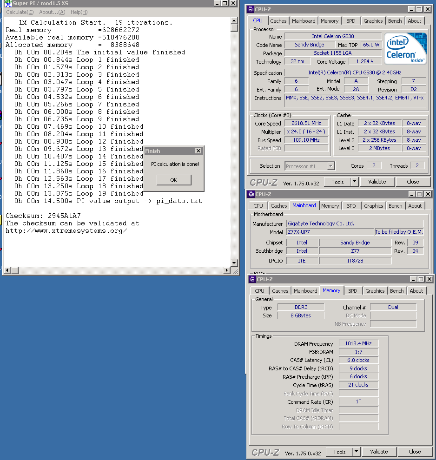436x460 pixels.
Task: Switch to Caches tab in top CPU-Z window
Action: (278, 21)
